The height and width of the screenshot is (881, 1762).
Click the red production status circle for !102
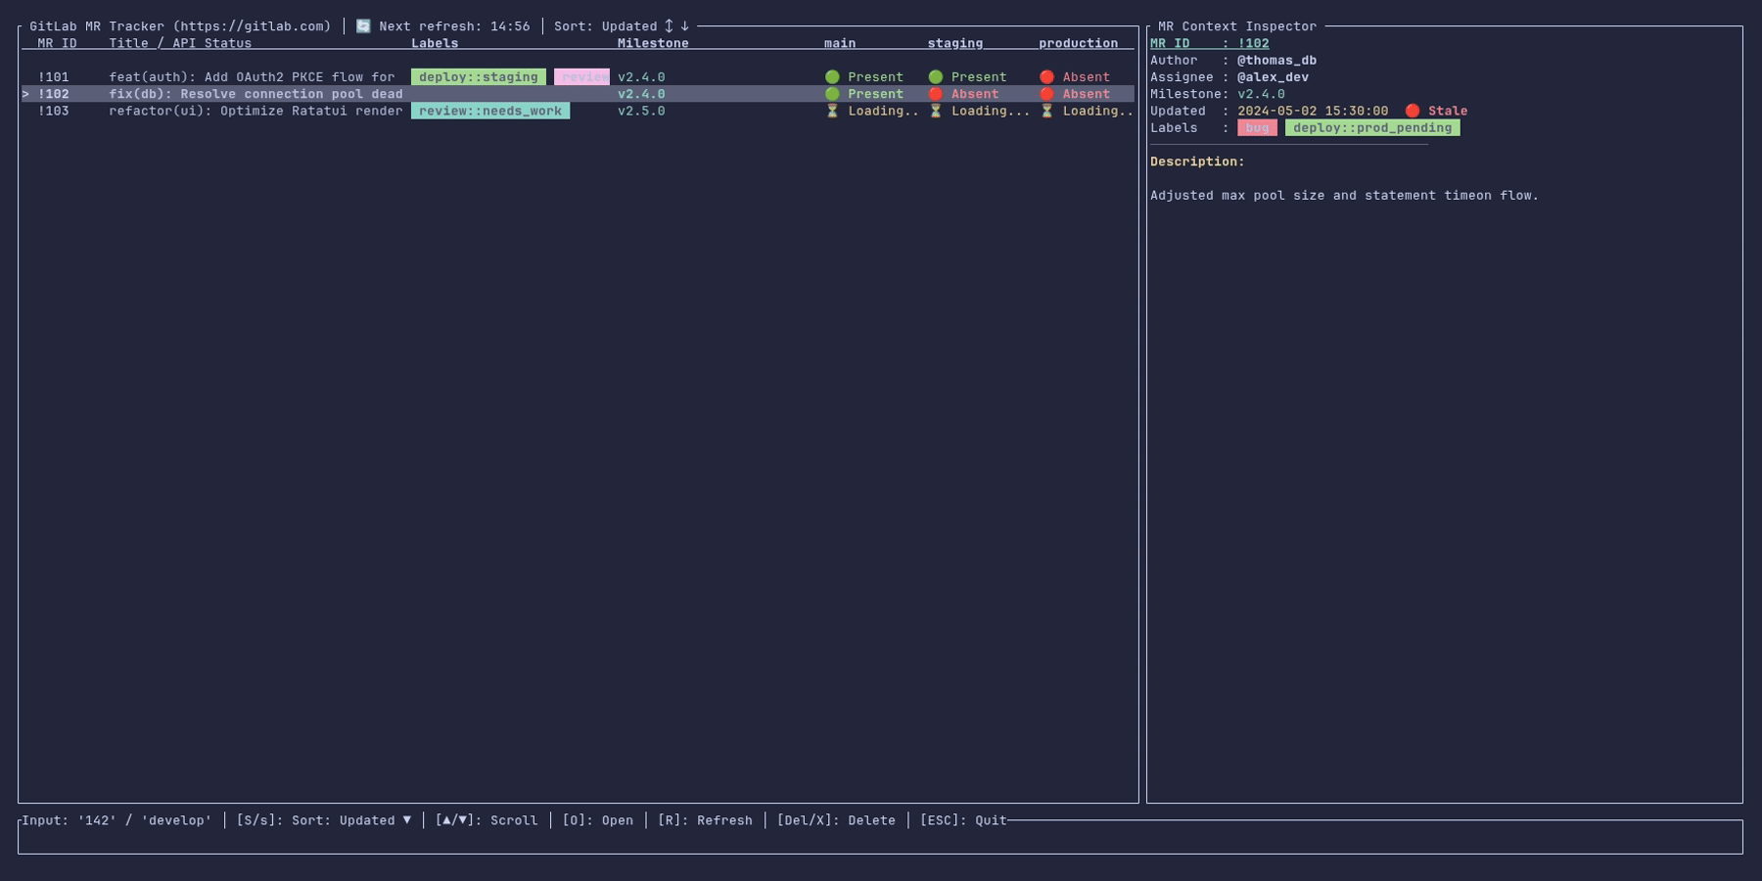tap(1046, 94)
